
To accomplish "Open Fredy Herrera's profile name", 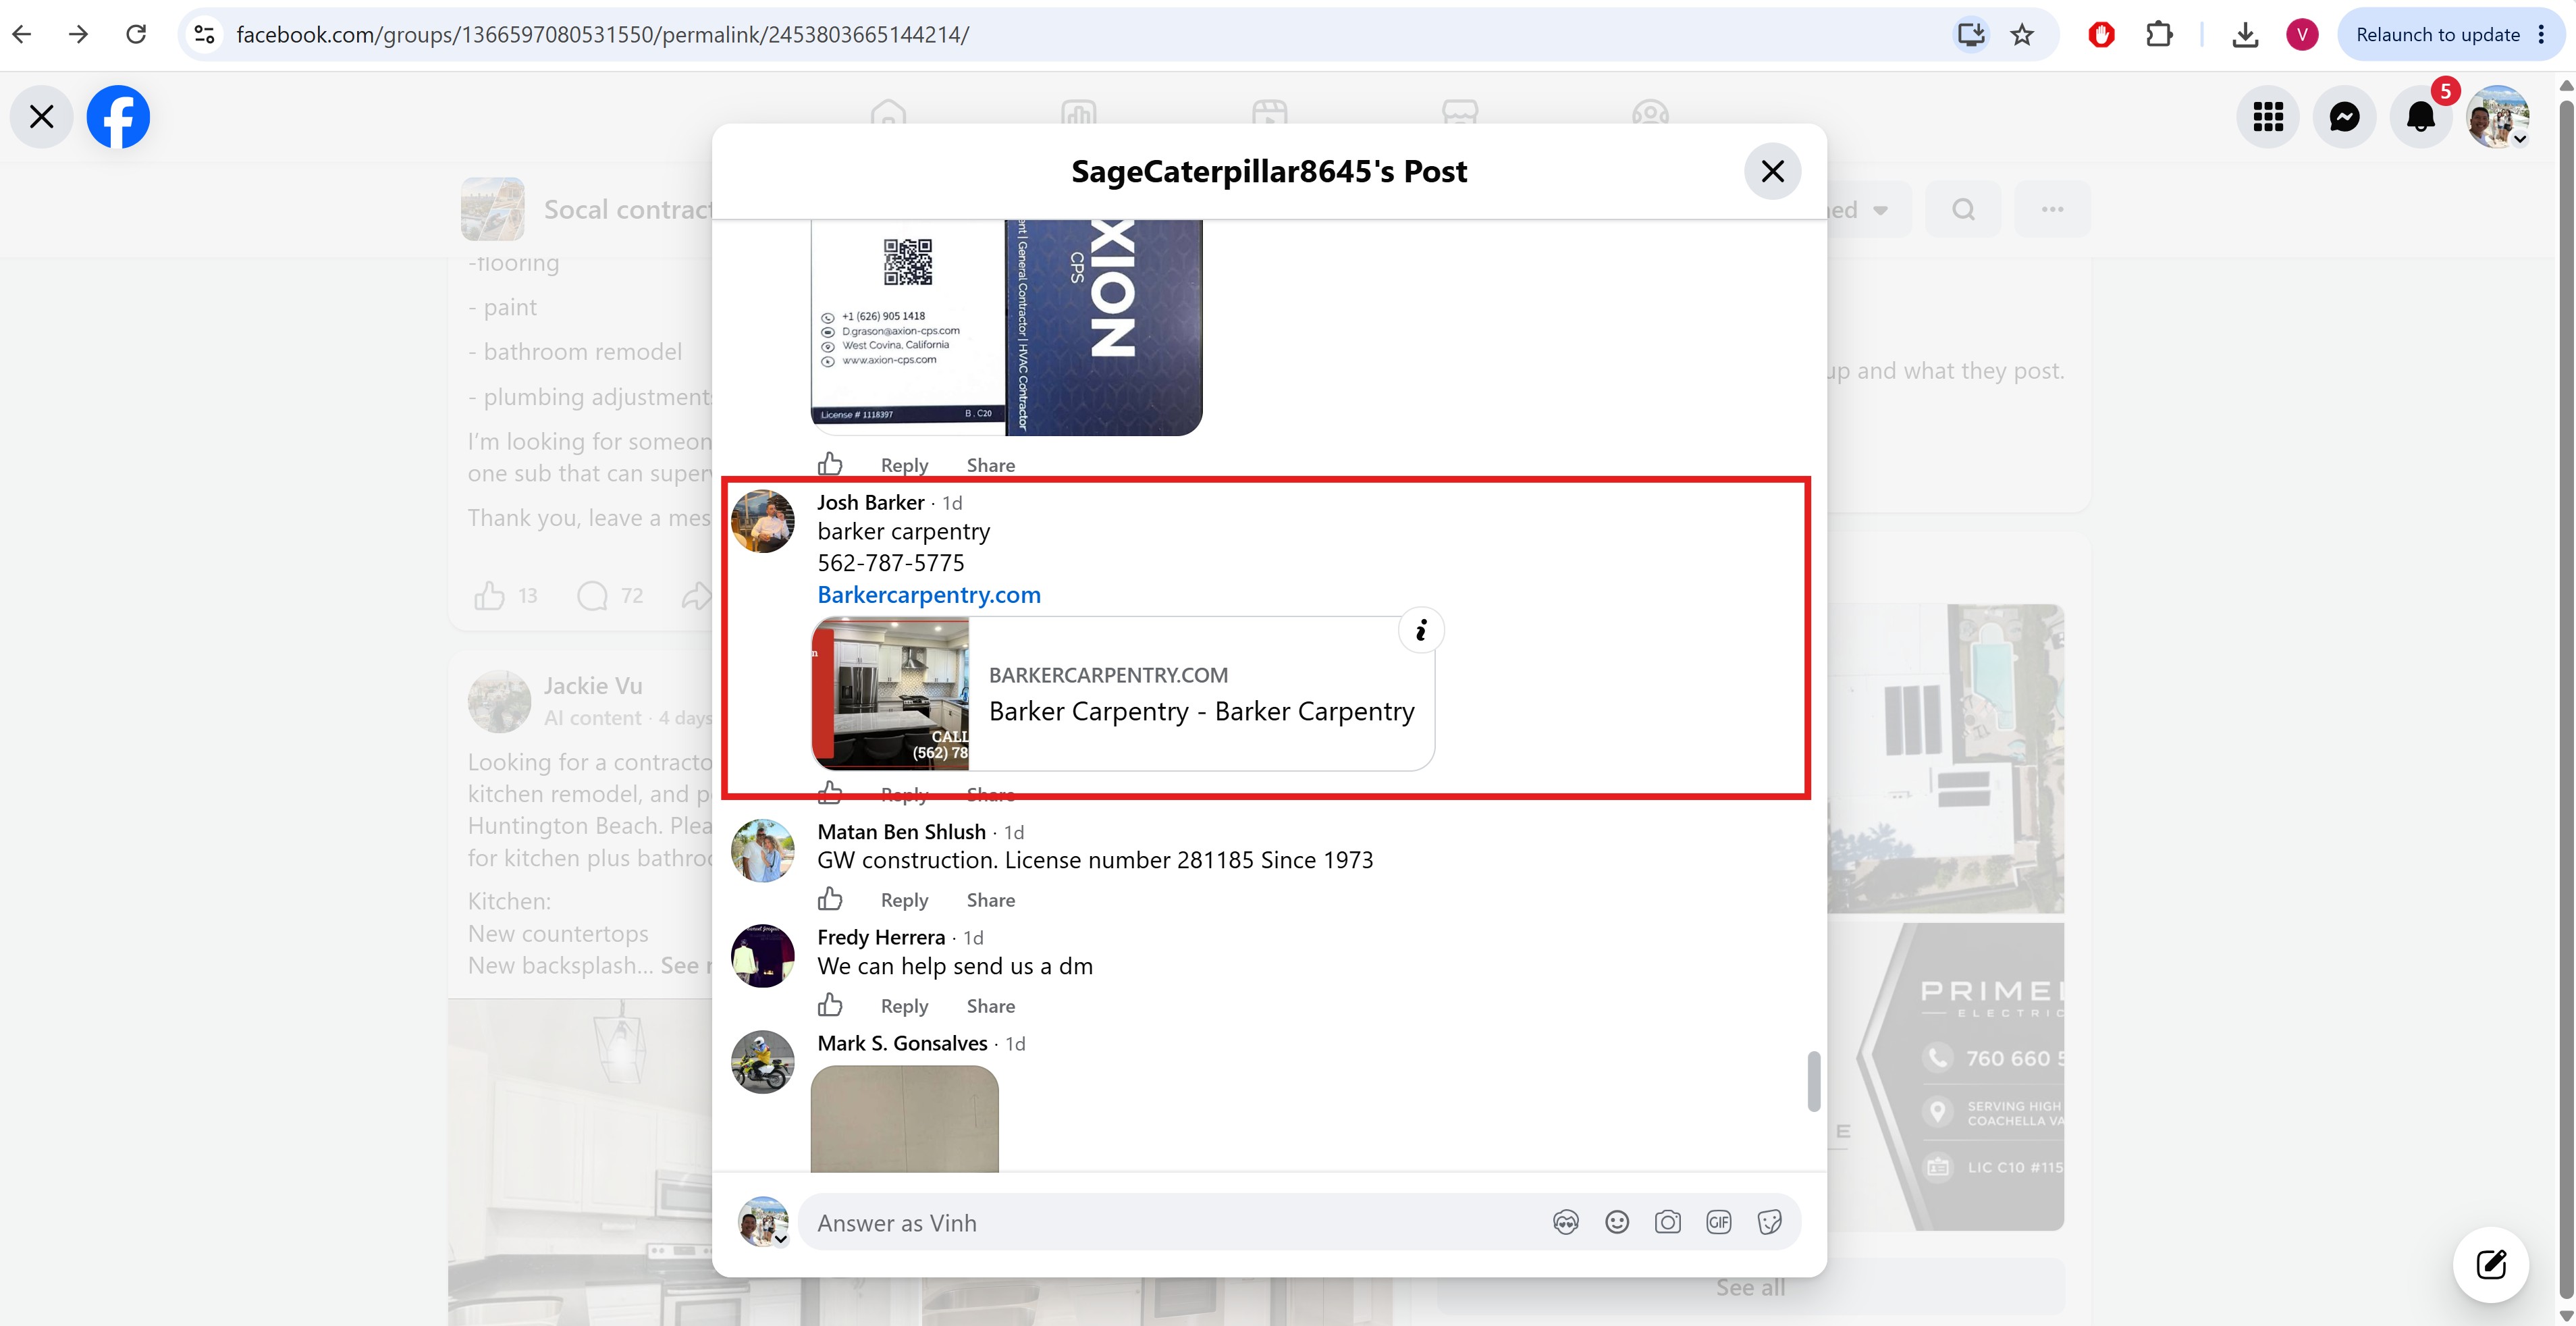I will click(x=881, y=937).
